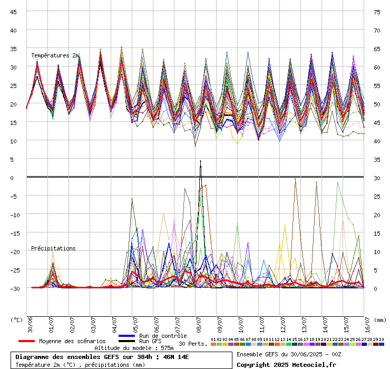Click the 12/07 date label on axis
The width and height of the screenshot is (390, 369).
(x=283, y=322)
